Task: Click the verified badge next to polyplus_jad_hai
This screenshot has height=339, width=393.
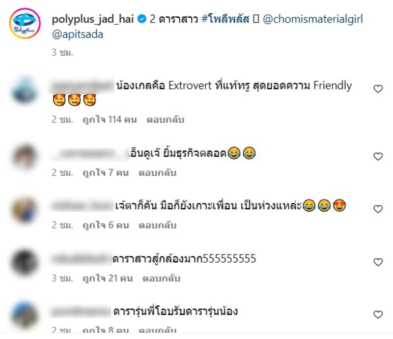Action: point(142,19)
